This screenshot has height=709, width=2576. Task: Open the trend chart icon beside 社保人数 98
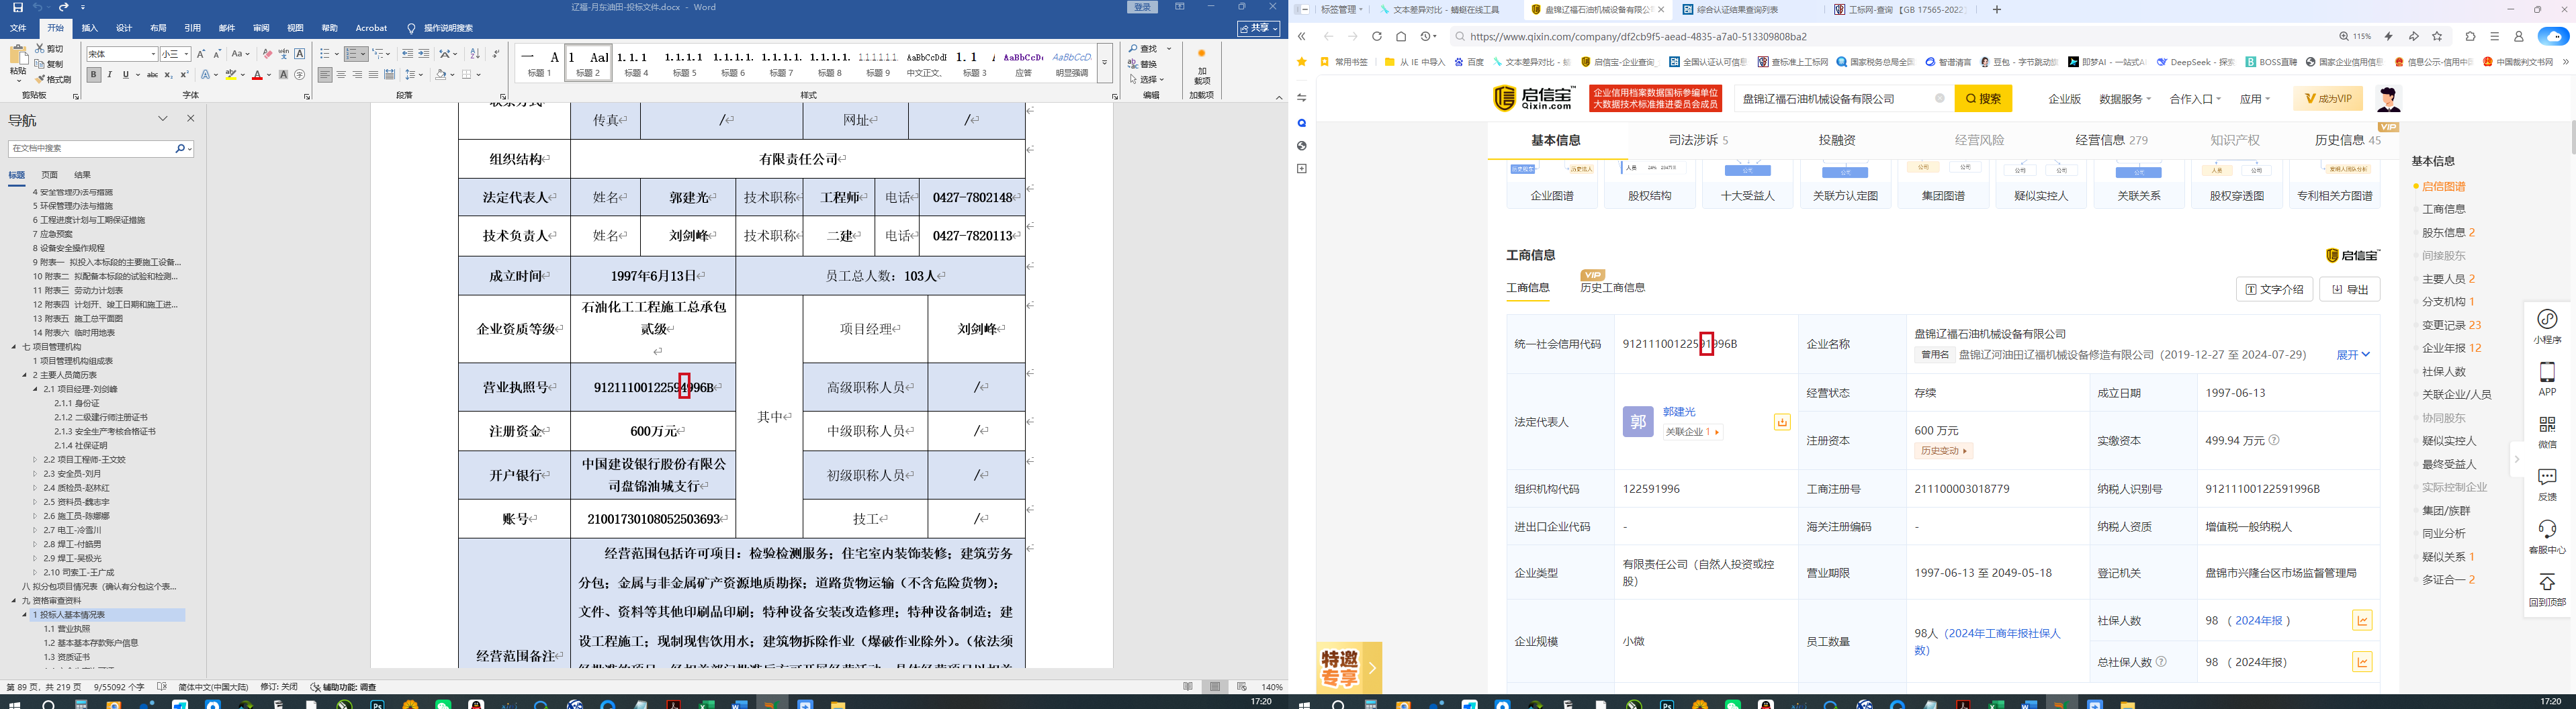pos(2362,621)
